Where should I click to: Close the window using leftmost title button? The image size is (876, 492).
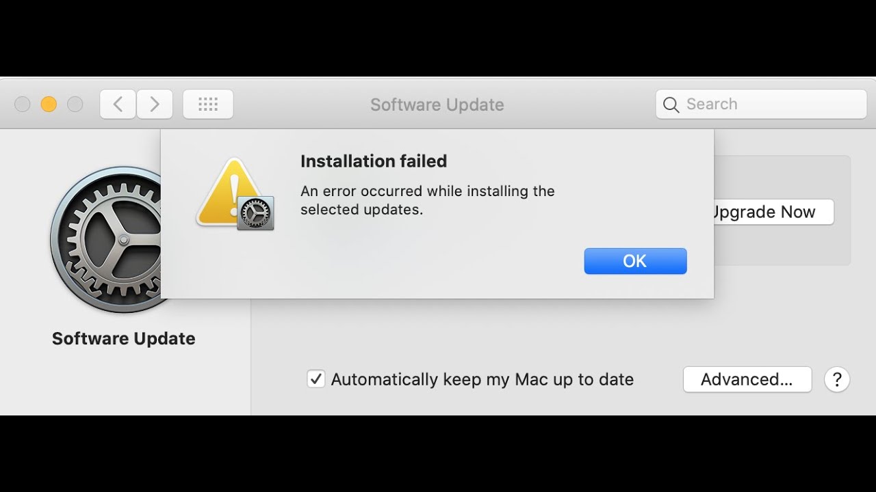tap(23, 105)
